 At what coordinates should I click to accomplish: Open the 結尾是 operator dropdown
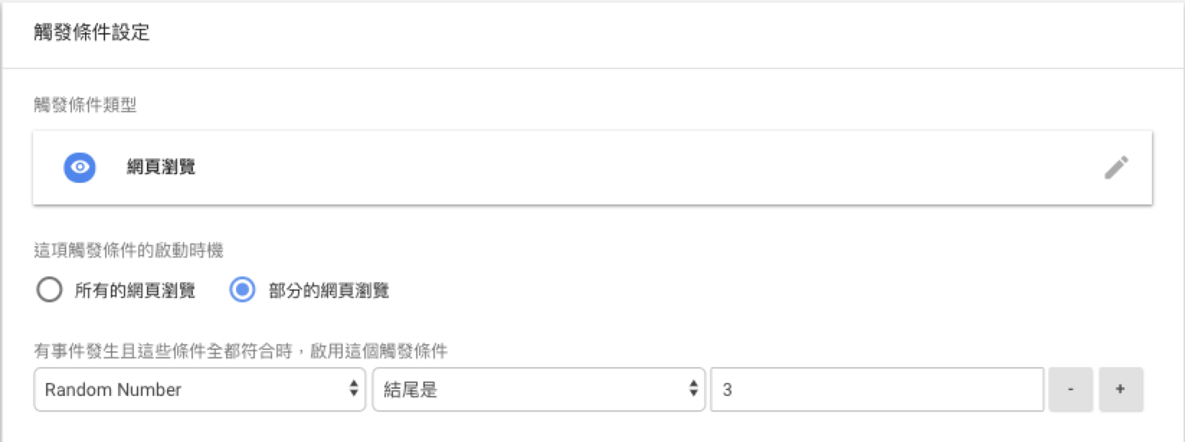point(539,389)
